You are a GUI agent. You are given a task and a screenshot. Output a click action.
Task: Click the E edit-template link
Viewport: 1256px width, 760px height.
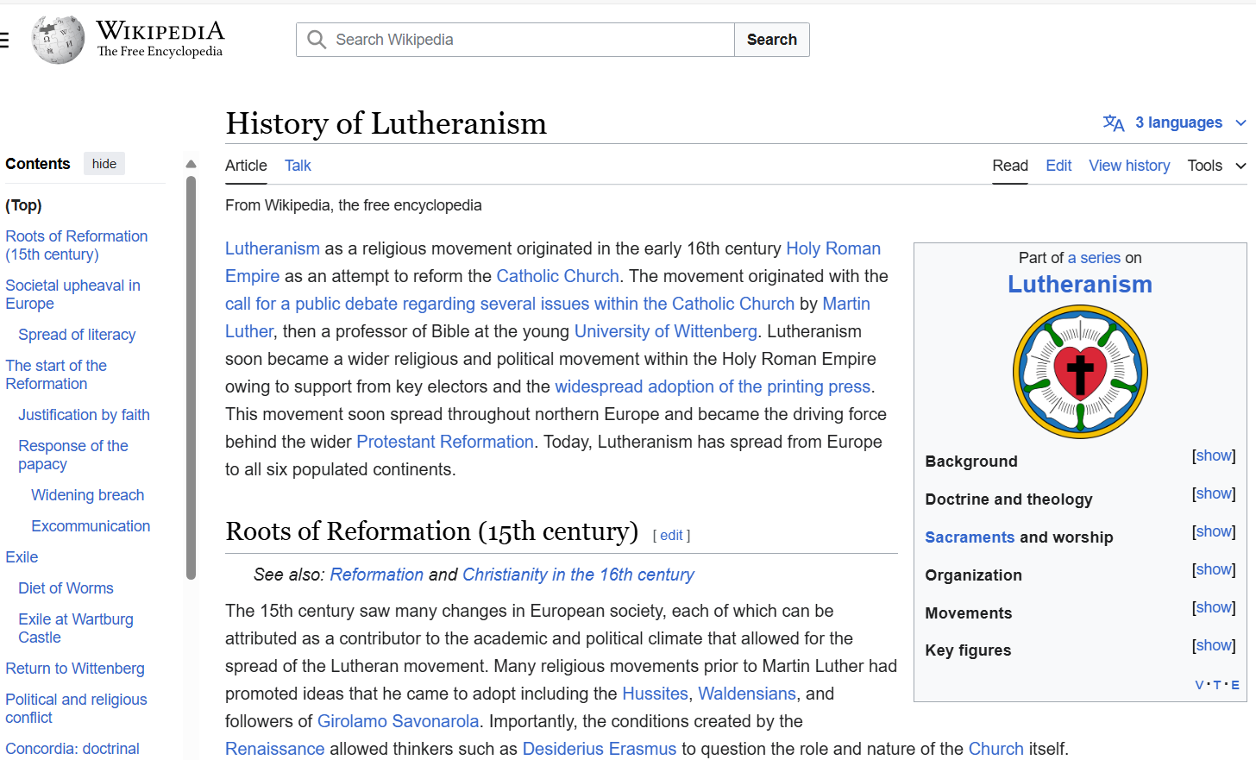point(1235,685)
